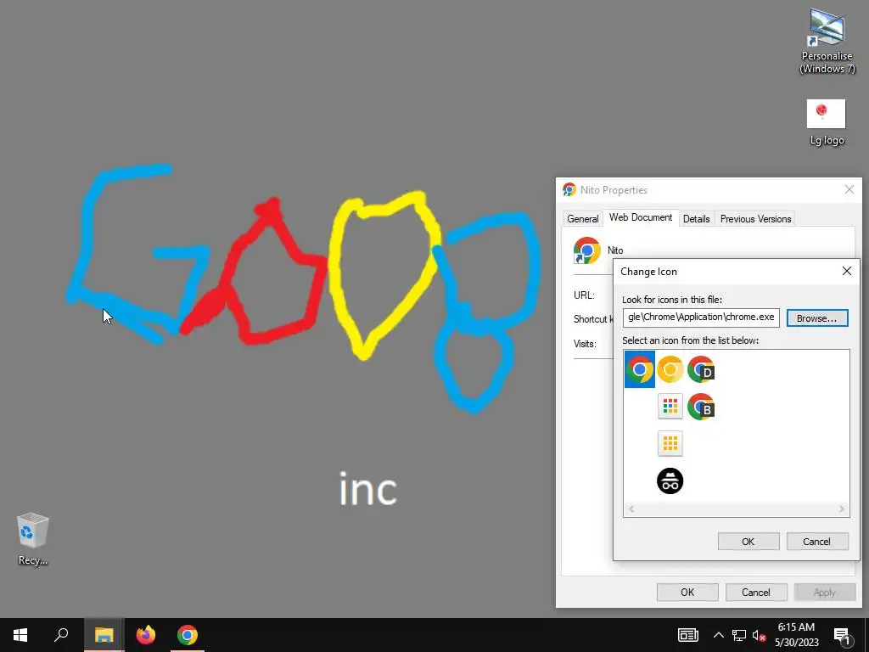Screen dimensions: 869x652
Task: Click the taskbar clock showing 6:15 AM
Action: pos(796,635)
